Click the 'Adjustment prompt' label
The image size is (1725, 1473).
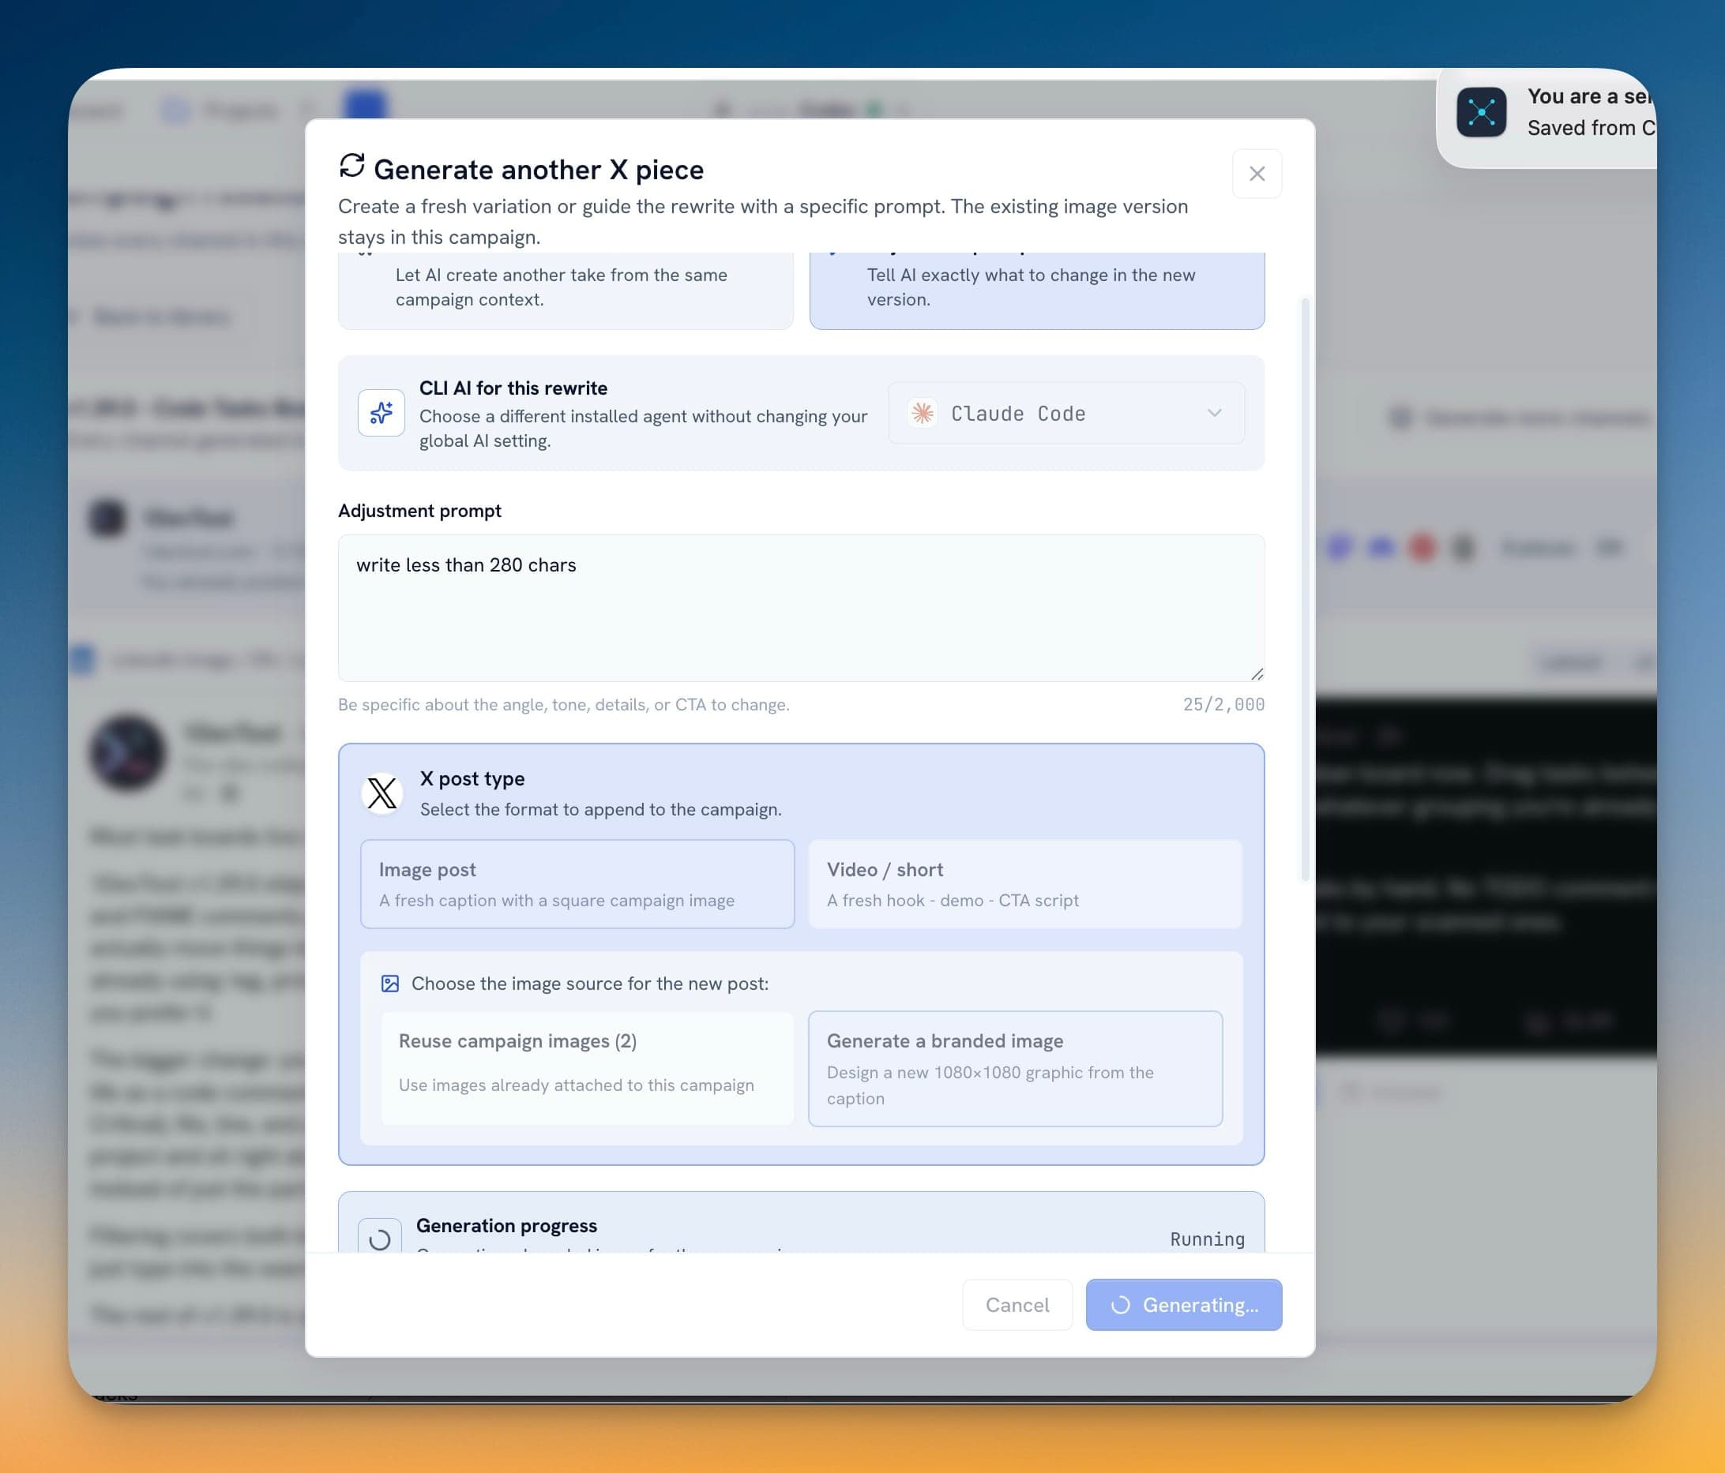419,510
